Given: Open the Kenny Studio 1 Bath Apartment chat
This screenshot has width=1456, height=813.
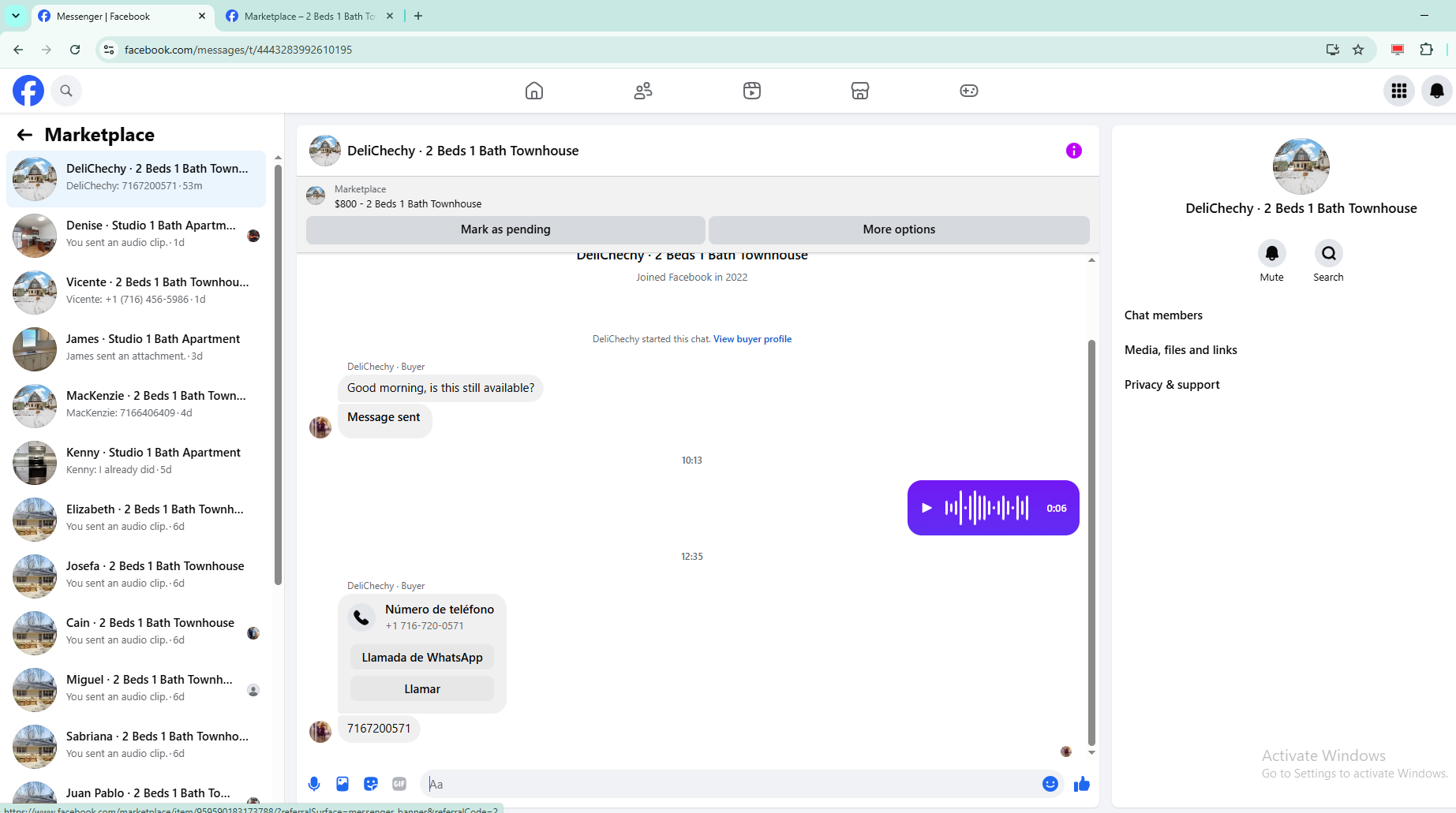Looking at the screenshot, I should coord(136,463).
